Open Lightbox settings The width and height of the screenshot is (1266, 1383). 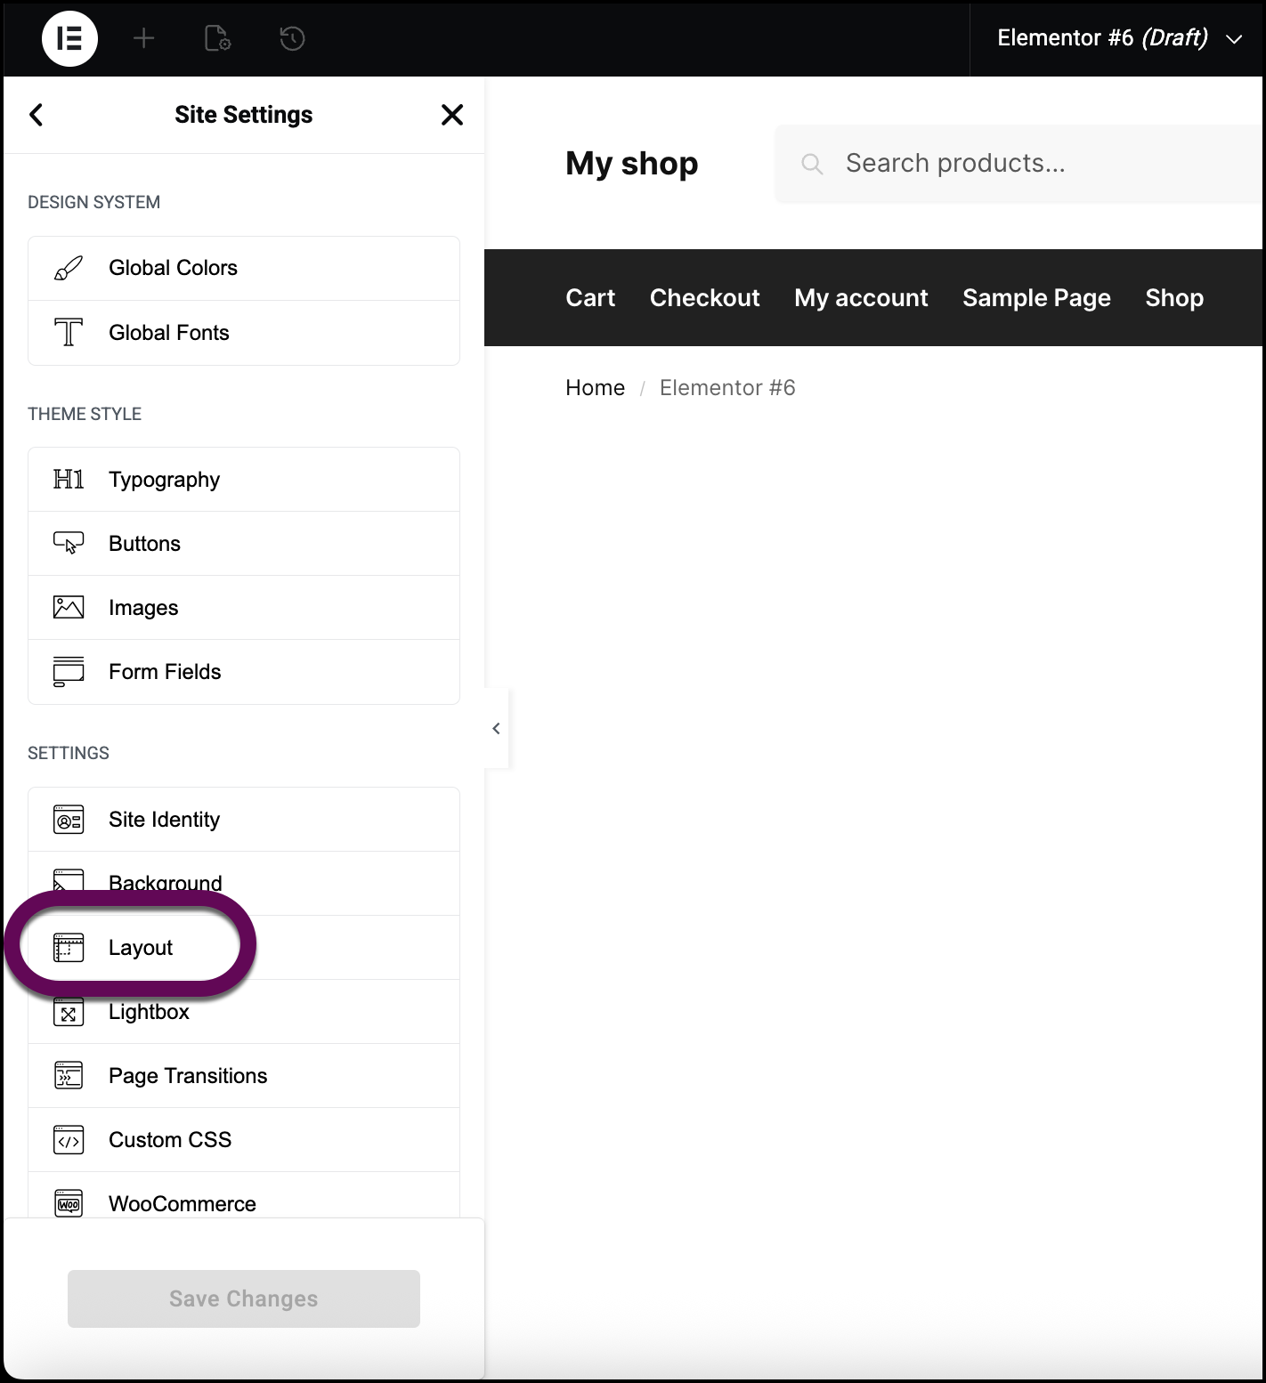pyautogui.click(x=149, y=1011)
